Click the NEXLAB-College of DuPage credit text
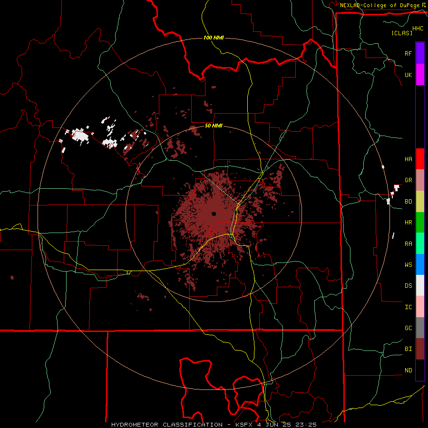The height and width of the screenshot is (428, 428). click(x=379, y=5)
